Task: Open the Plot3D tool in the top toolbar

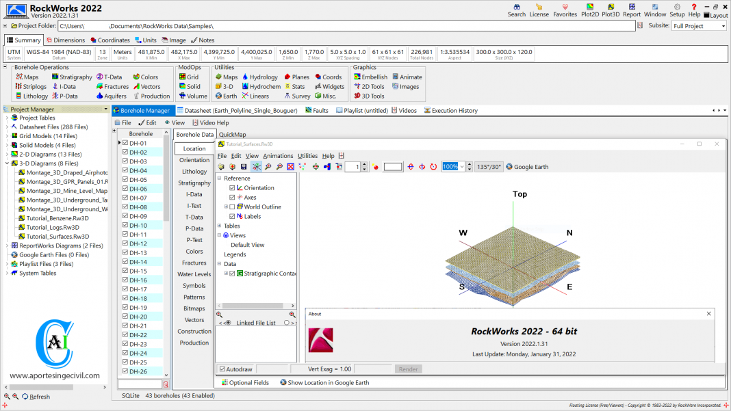Action: point(611,10)
